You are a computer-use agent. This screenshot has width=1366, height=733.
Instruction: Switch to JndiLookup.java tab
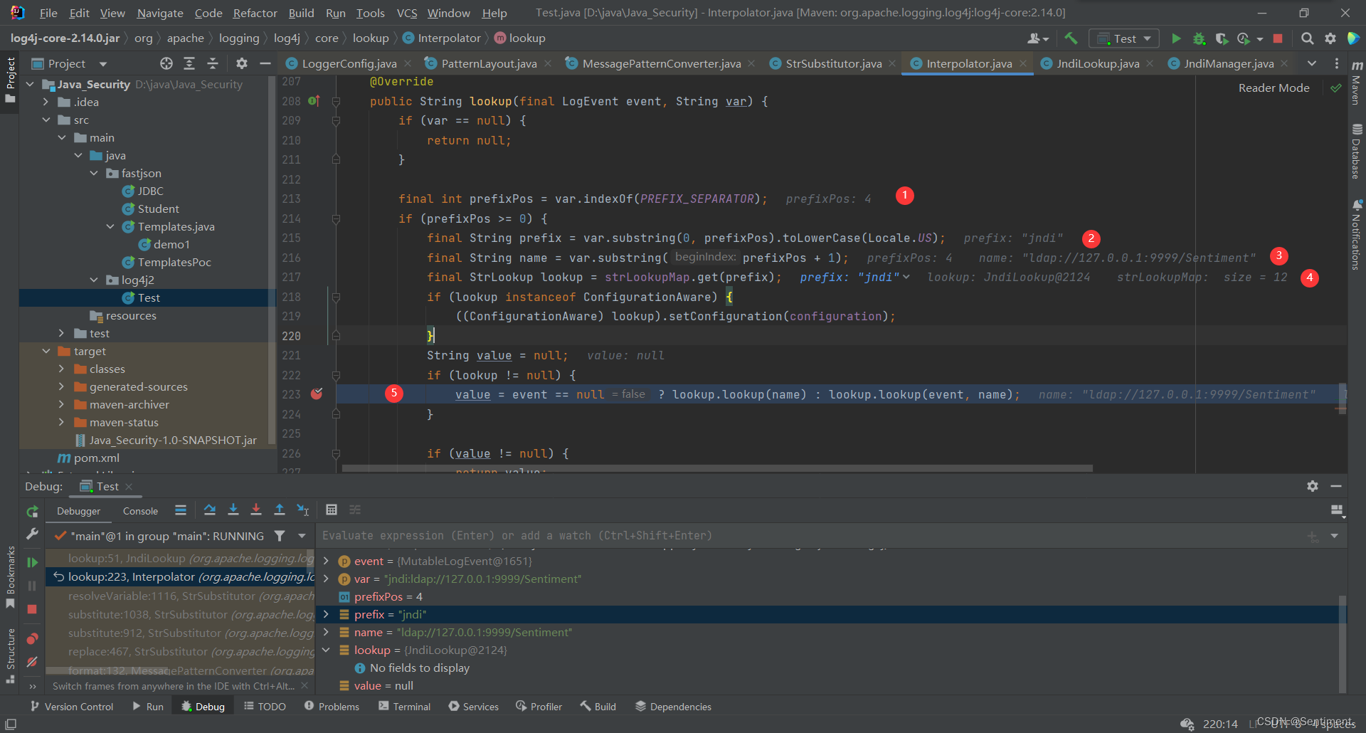point(1098,63)
